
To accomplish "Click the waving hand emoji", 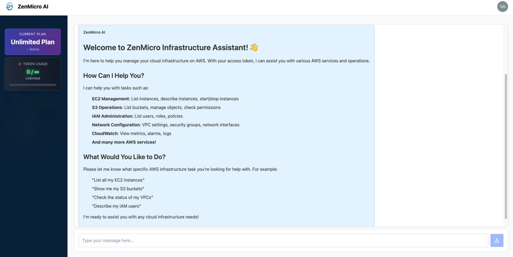I will (254, 48).
